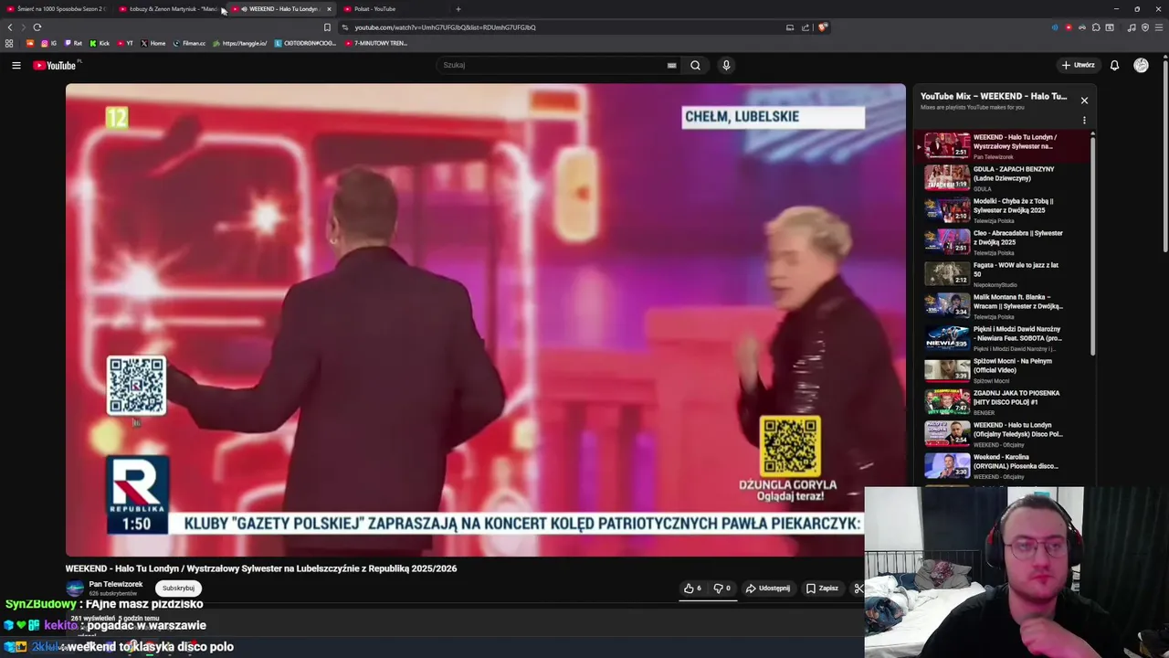1169x658 pixels.
Task: Play Cleo - Abracadabra from the mix
Action: pyautogui.click(x=1003, y=241)
